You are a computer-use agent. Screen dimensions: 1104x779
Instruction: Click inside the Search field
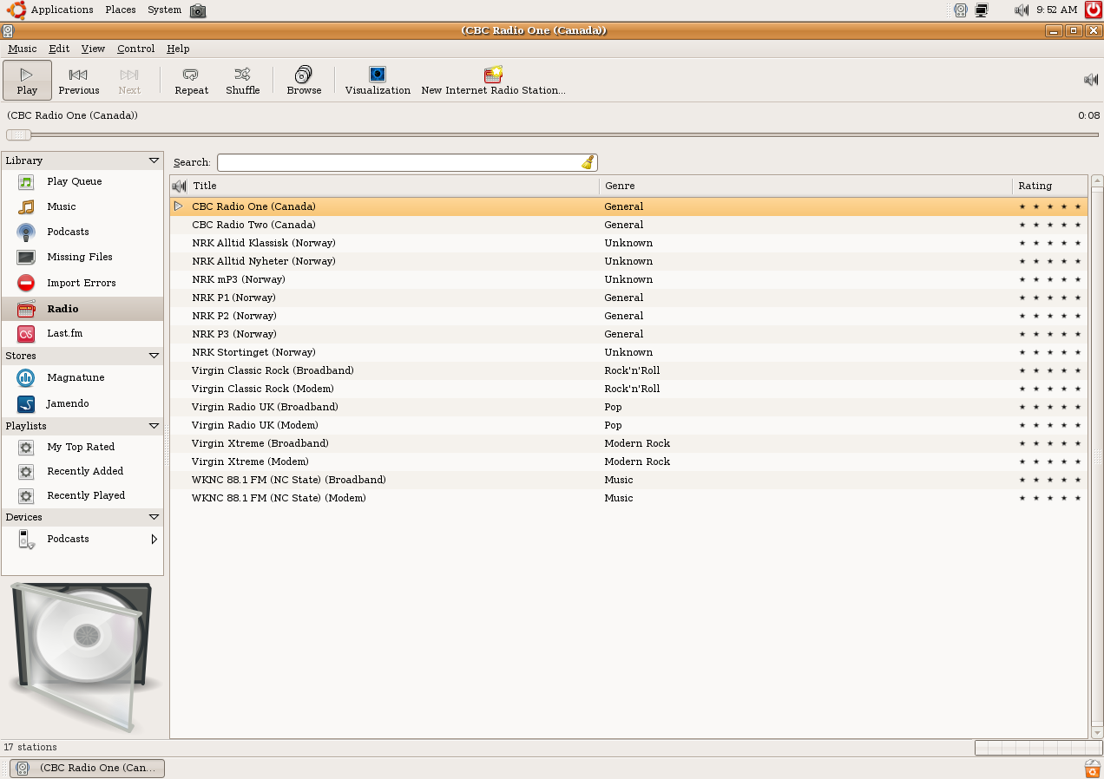coord(399,162)
